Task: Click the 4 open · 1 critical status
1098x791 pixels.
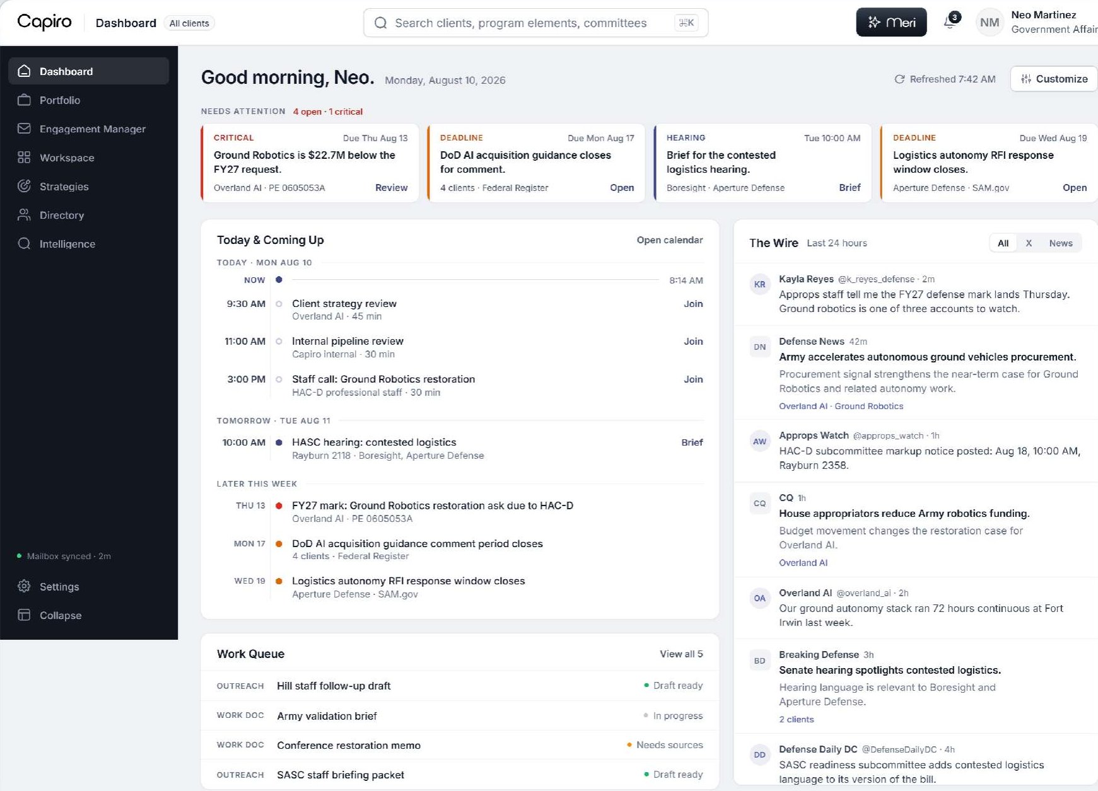Action: 327,112
